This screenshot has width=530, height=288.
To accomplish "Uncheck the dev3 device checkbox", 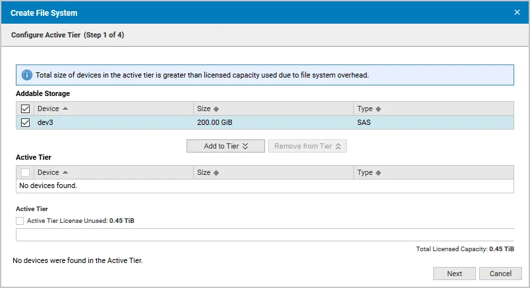I will (x=26, y=122).
